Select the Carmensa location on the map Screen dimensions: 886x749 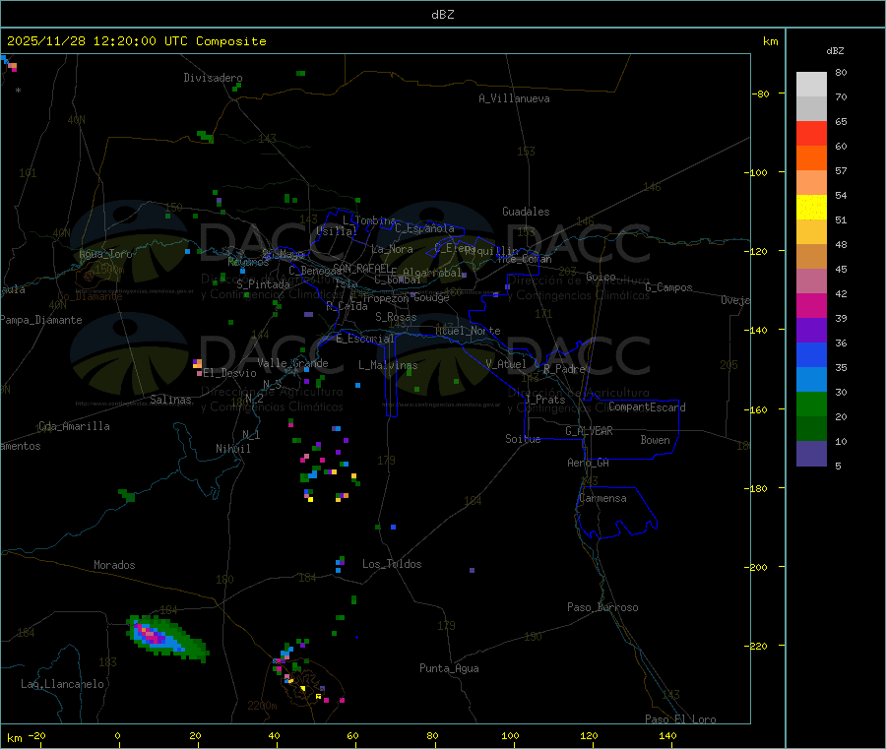point(602,498)
